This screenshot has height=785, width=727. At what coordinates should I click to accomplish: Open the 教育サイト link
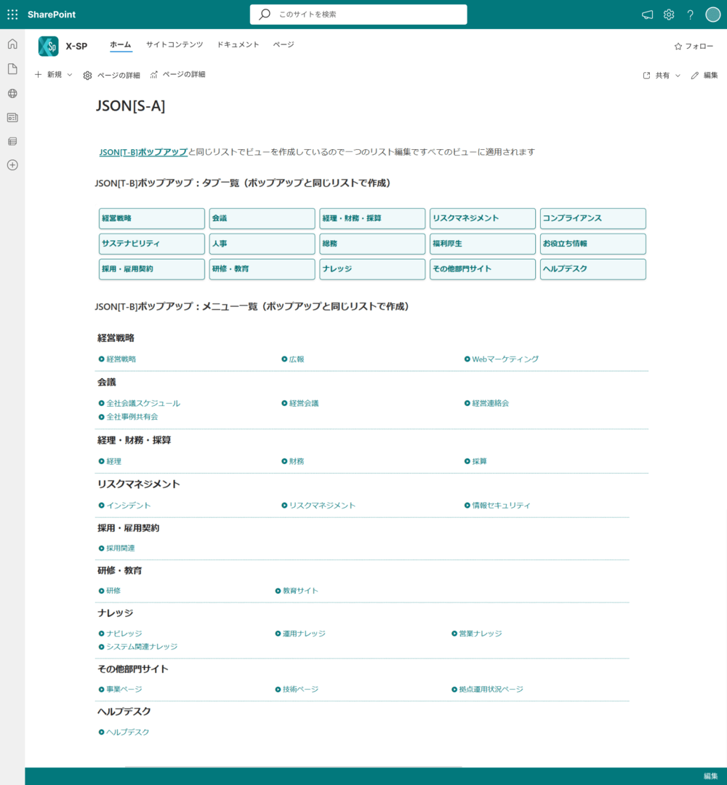[300, 591]
